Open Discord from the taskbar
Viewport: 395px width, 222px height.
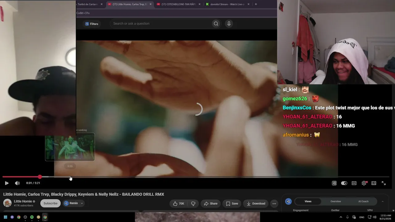coord(12,217)
